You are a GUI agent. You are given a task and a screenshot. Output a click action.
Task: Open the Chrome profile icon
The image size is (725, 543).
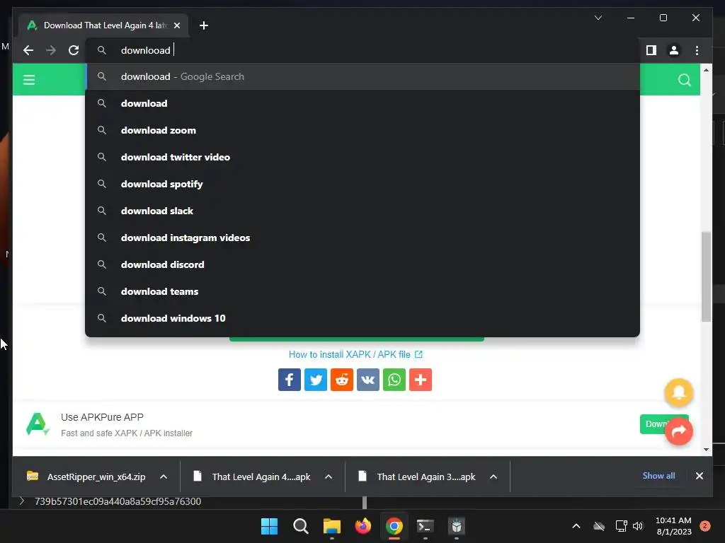(674, 50)
